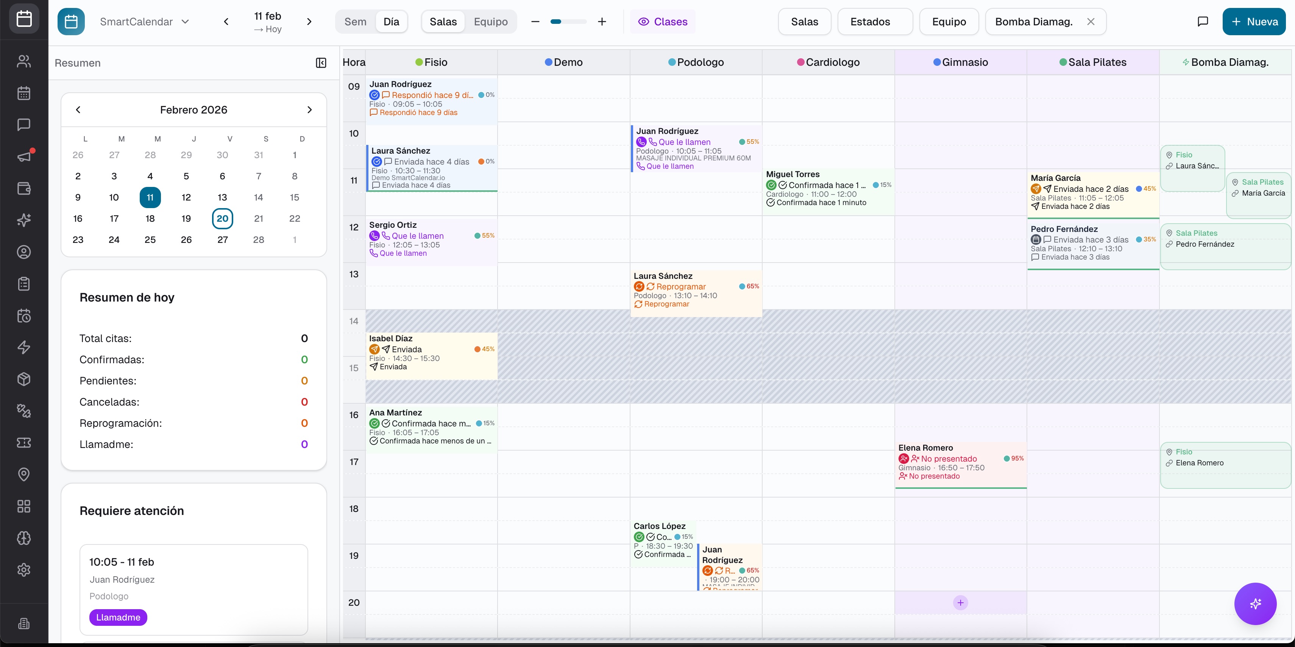This screenshot has width=1295, height=647.
Task: Click the lightning bolt sidebar icon
Action: (23, 347)
